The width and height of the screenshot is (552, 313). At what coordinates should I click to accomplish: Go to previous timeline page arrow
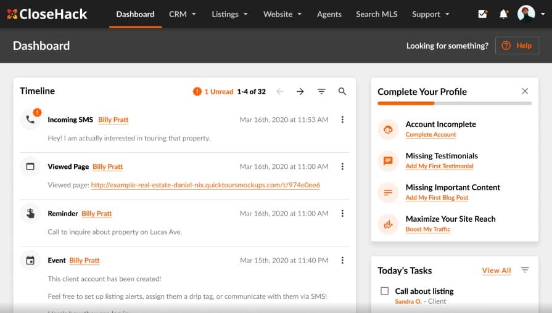pos(280,91)
